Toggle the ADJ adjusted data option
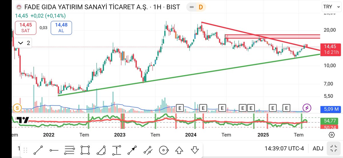Image resolution: width=343 pixels, height=158 pixels. point(318,148)
